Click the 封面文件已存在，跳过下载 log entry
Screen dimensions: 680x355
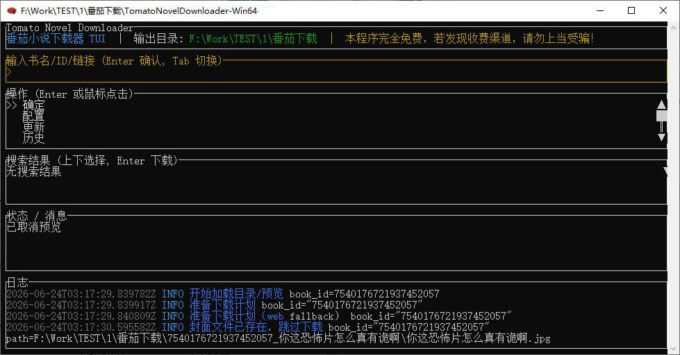point(248,327)
